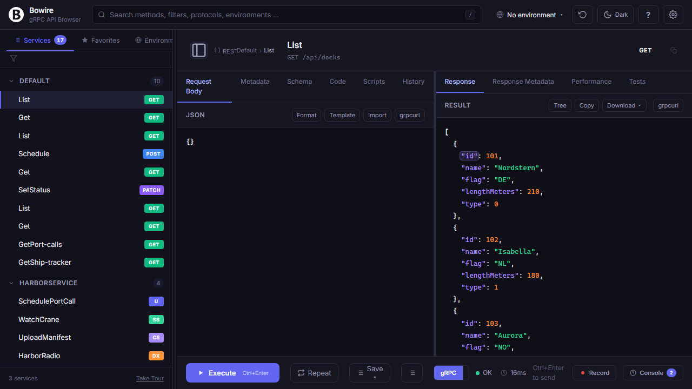Click the list icon button next to Save

tap(412, 373)
